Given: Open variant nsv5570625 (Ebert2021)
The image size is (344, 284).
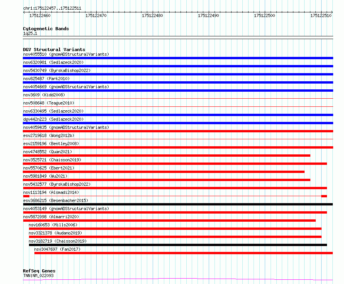Looking at the screenshot, I should (x=49, y=168).
